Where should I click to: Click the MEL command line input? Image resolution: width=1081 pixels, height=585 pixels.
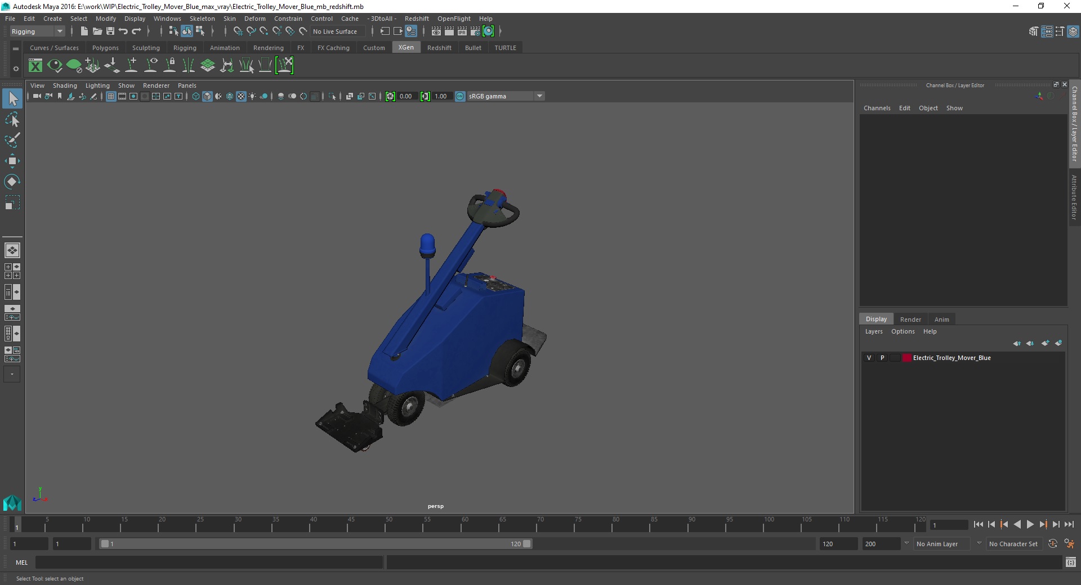tap(209, 562)
